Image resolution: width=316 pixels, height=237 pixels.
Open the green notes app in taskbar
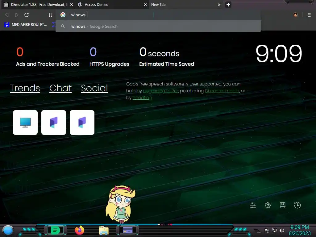55,230
